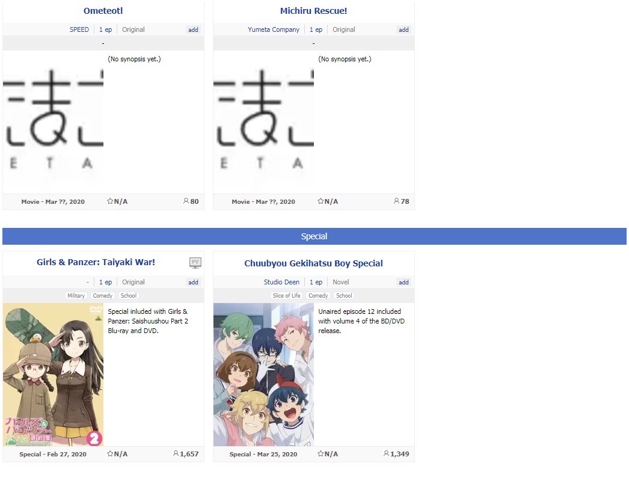Screen dimensions: 629x478
Task: Select the Military genre tag on Girls & Panzer
Action: 76,296
